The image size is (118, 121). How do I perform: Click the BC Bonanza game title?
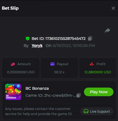[37, 88]
